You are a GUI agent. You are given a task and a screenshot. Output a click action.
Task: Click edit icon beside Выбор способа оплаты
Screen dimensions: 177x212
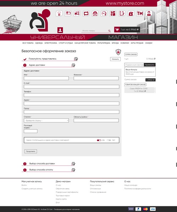(x=74, y=170)
